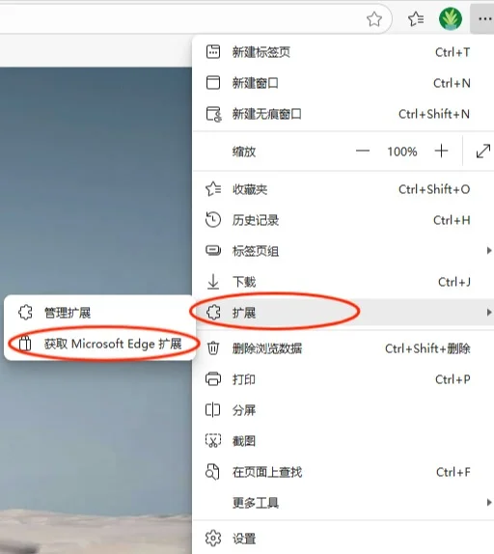Click the three-dot settings and more button

484,19
